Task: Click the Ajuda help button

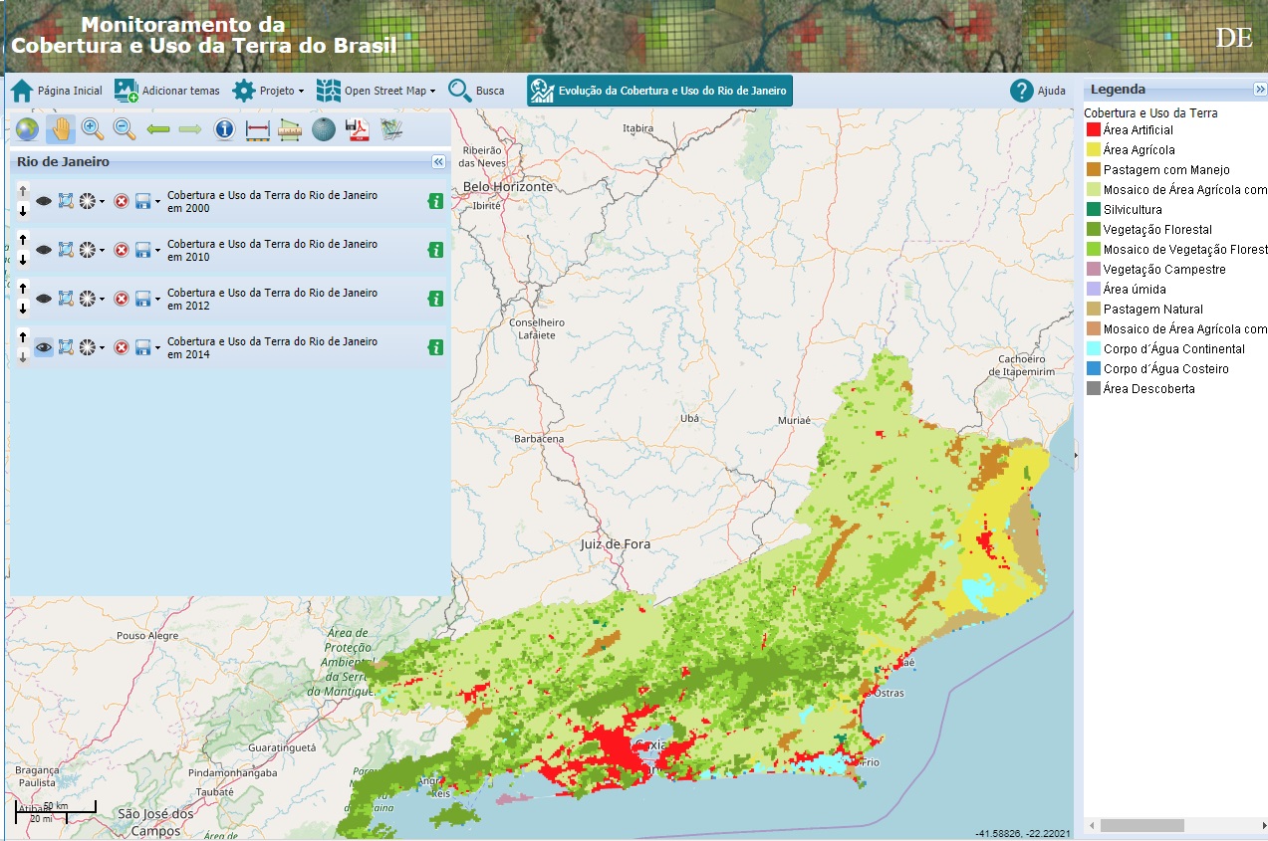Action: pos(1022,90)
